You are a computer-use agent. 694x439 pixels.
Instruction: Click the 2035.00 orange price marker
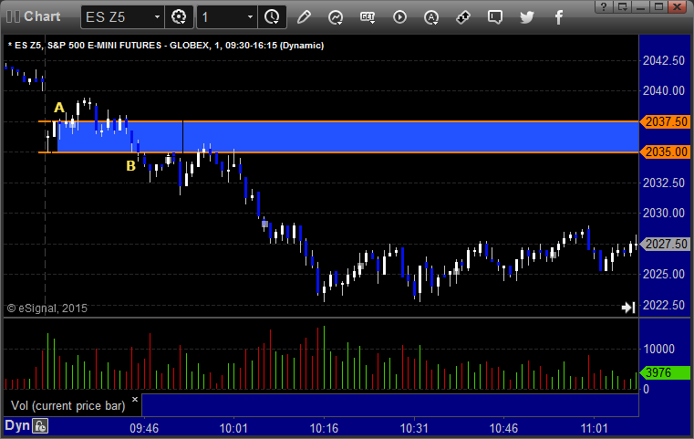tap(665, 152)
